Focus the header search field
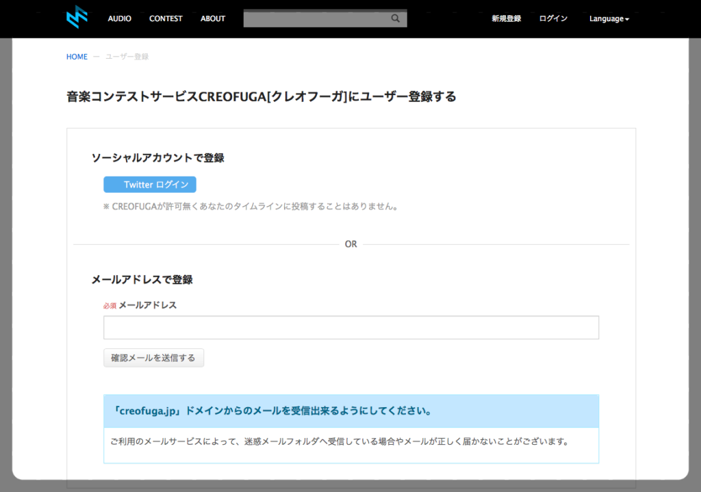Viewport: 701px width, 492px height. point(325,18)
